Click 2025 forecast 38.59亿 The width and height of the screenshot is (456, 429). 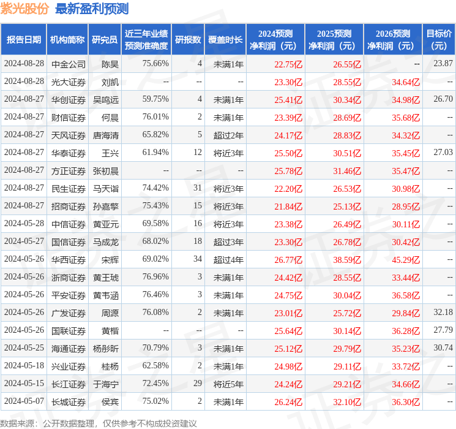click(347, 260)
